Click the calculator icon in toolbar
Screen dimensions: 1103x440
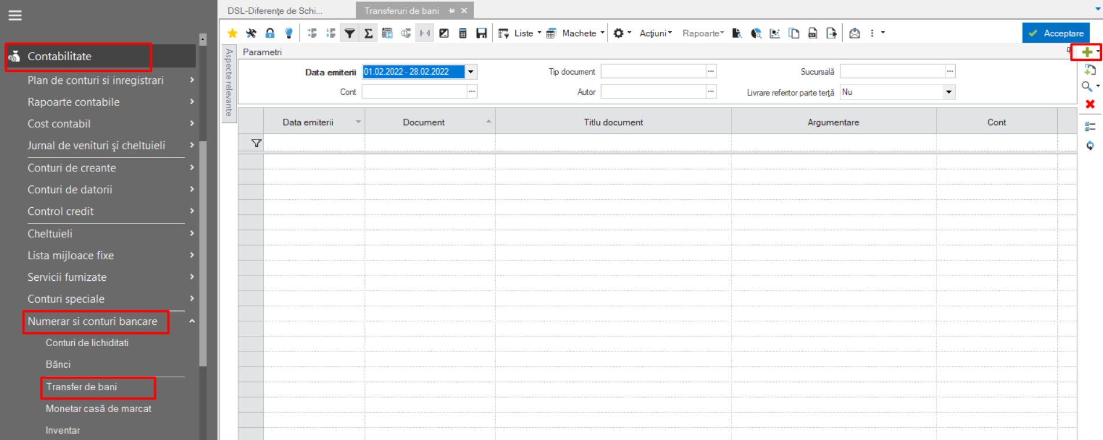pos(463,33)
